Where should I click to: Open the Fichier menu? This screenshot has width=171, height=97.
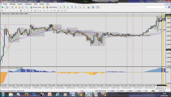5,4
